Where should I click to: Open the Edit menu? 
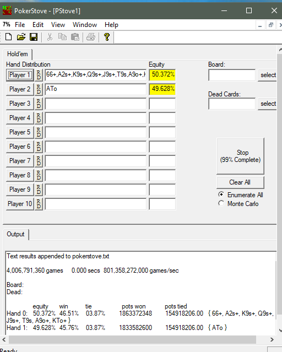tap(37, 25)
